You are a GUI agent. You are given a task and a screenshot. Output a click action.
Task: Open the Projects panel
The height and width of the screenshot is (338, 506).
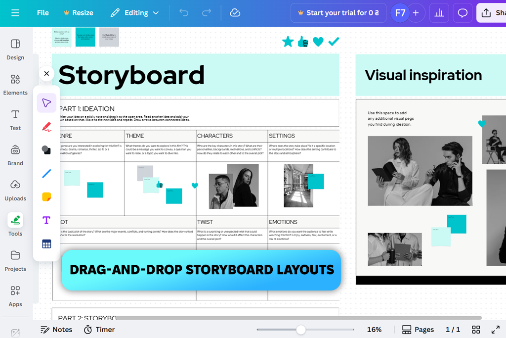coord(15,261)
